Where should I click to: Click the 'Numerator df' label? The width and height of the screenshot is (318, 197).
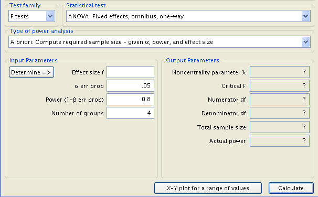tap(227, 100)
